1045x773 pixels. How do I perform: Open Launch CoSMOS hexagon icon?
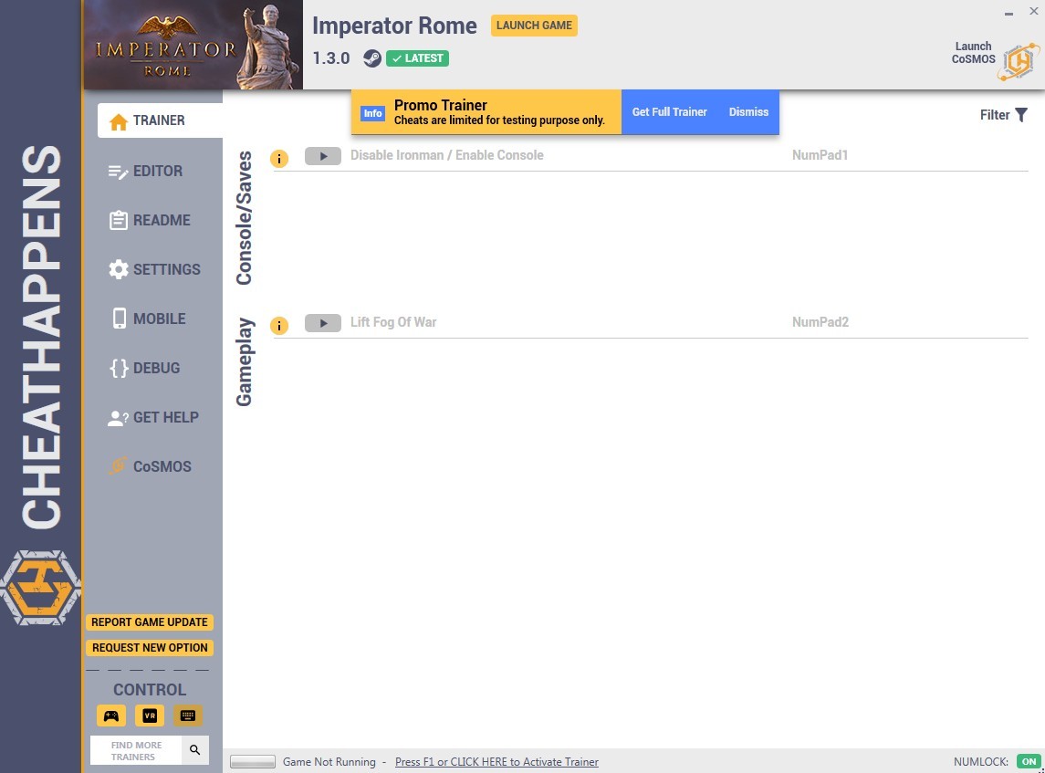1019,62
